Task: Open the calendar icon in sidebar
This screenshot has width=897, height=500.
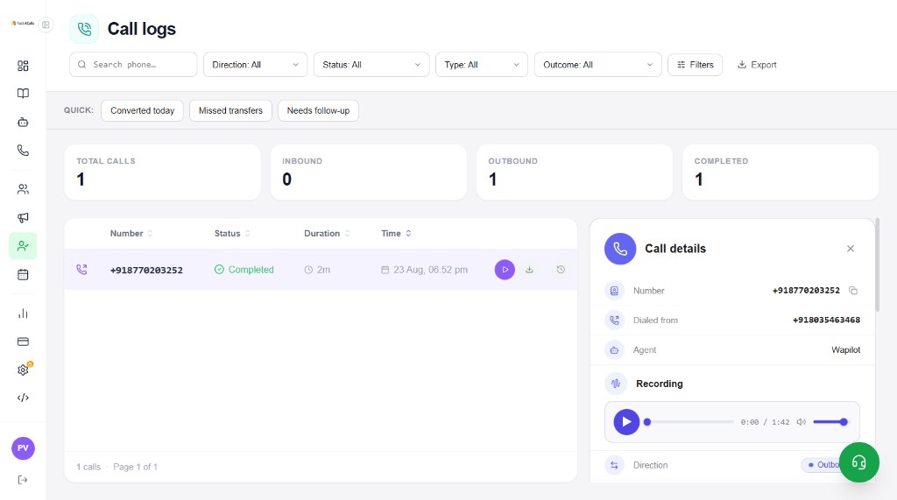Action: pos(23,275)
